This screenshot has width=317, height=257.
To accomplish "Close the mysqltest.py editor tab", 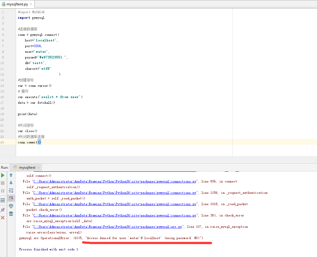I will pos(31,4).
